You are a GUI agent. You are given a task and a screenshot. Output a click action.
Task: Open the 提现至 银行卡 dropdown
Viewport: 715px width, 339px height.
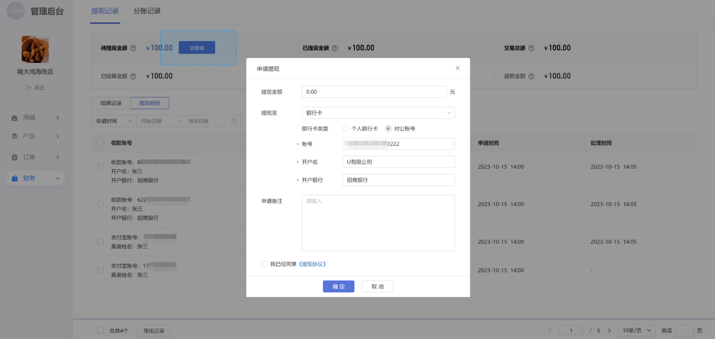point(378,113)
